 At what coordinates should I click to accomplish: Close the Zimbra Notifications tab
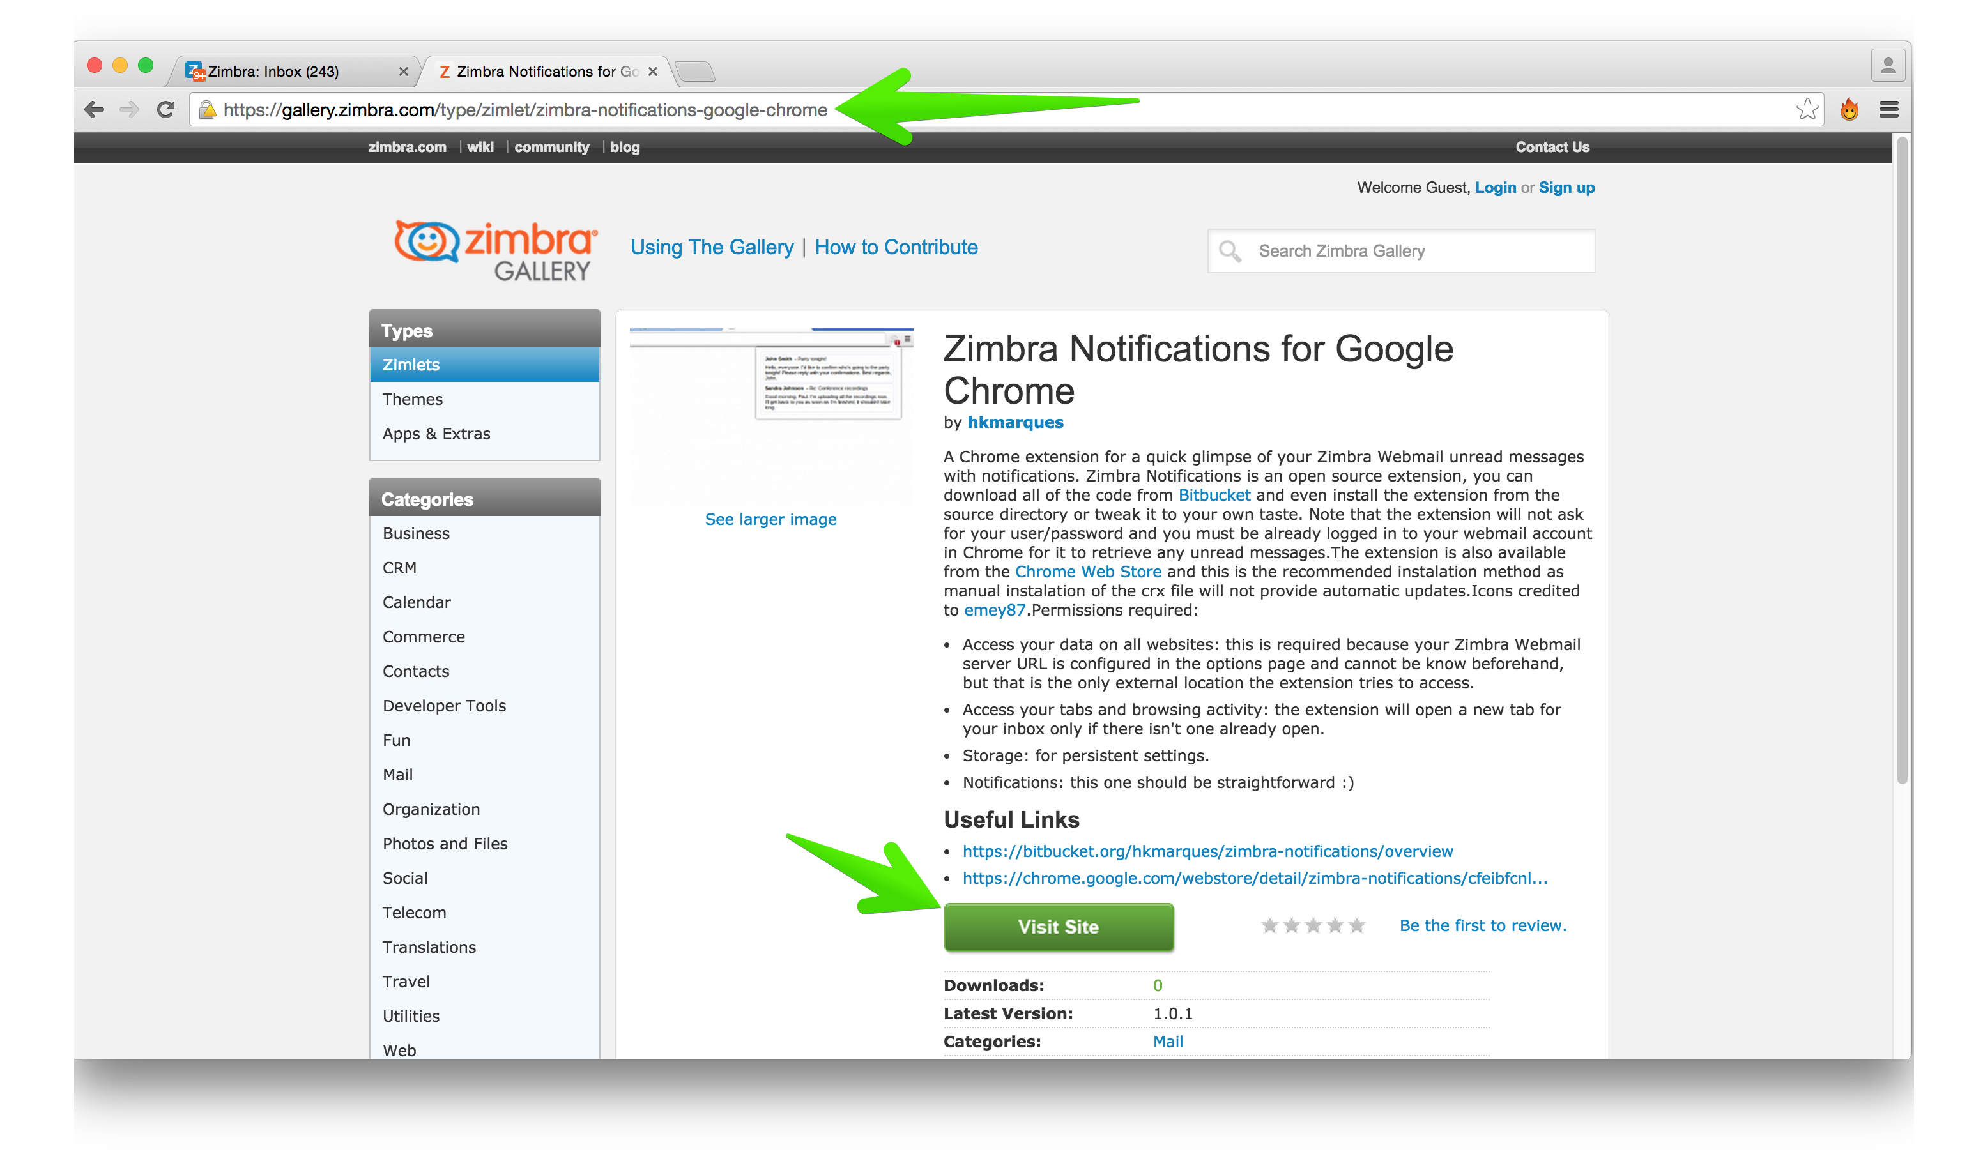pyautogui.click(x=652, y=72)
